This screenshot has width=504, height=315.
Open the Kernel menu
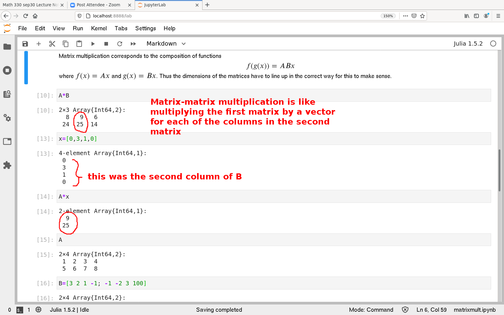pyautogui.click(x=99, y=28)
